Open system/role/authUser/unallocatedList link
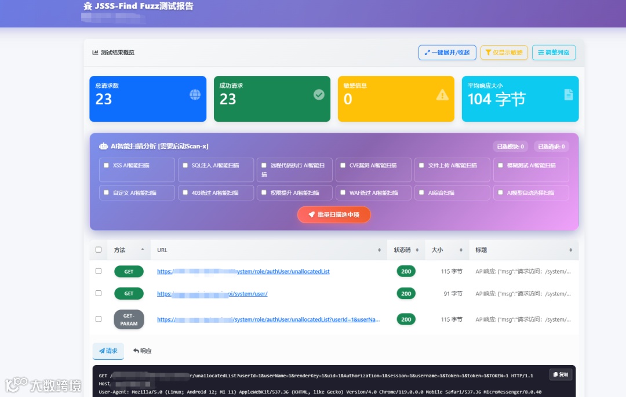 click(243, 271)
